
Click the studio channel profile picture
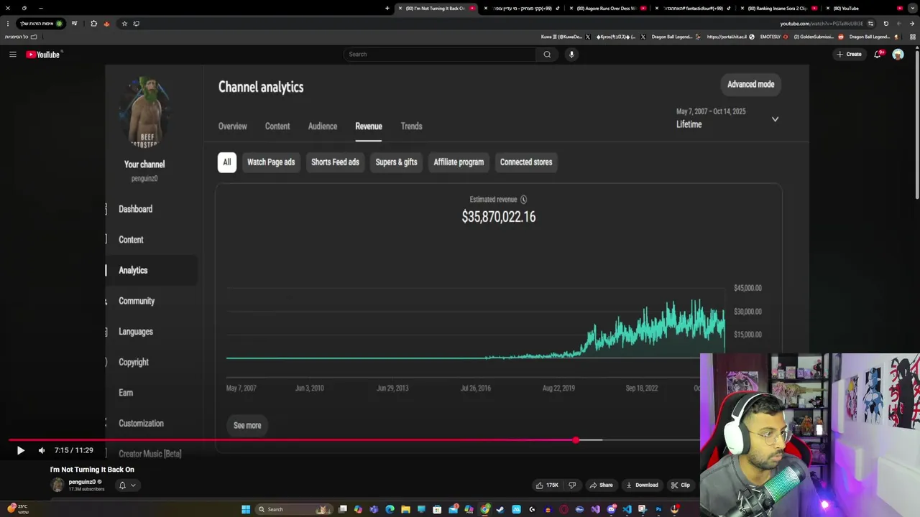point(144,113)
